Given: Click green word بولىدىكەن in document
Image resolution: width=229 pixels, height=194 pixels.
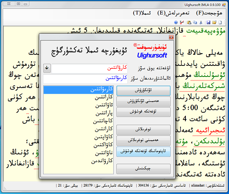Looking at the screenshot, I should 210,142.
